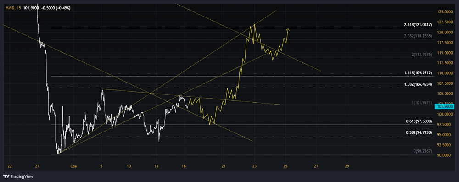This screenshot has width=459, height=182.
Task: Click the 101.9000 last price in header
Action: [31, 8]
